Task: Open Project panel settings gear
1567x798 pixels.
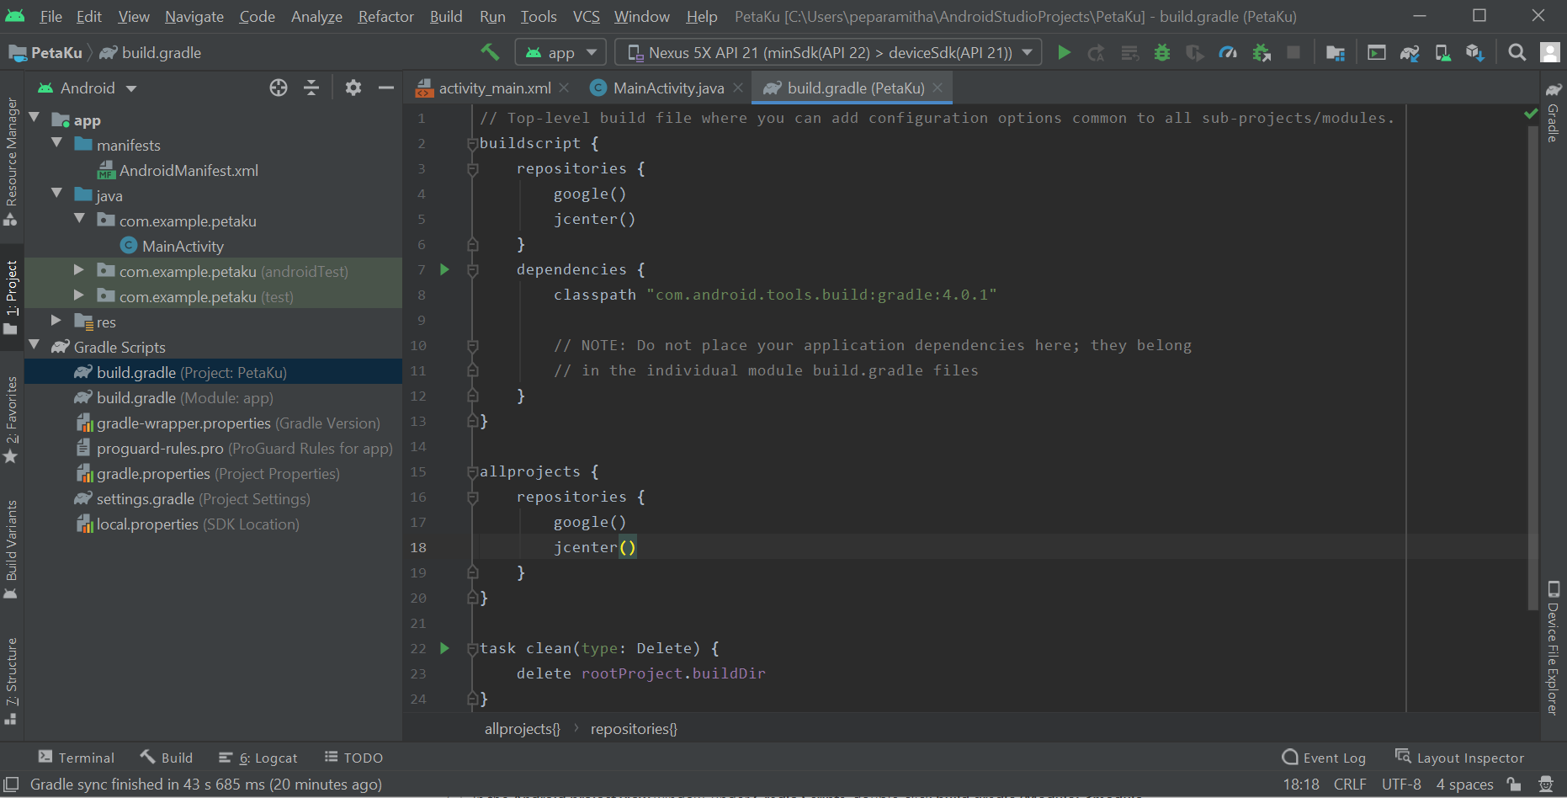Action: tap(353, 88)
